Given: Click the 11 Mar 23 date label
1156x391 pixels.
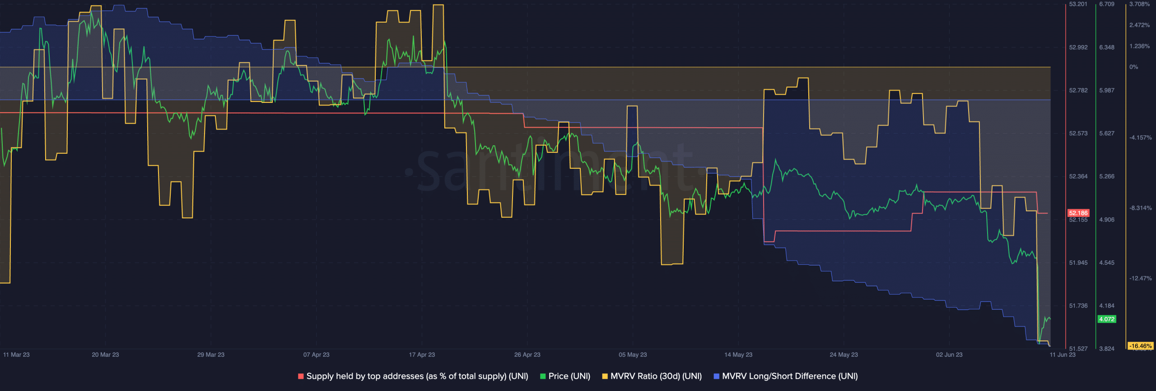Looking at the screenshot, I should [x=16, y=355].
